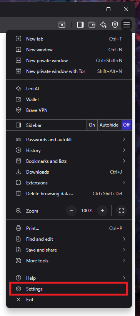Expand the Passwords and autofill submenu
This screenshot has height=316, width=140.
tap(69, 139)
